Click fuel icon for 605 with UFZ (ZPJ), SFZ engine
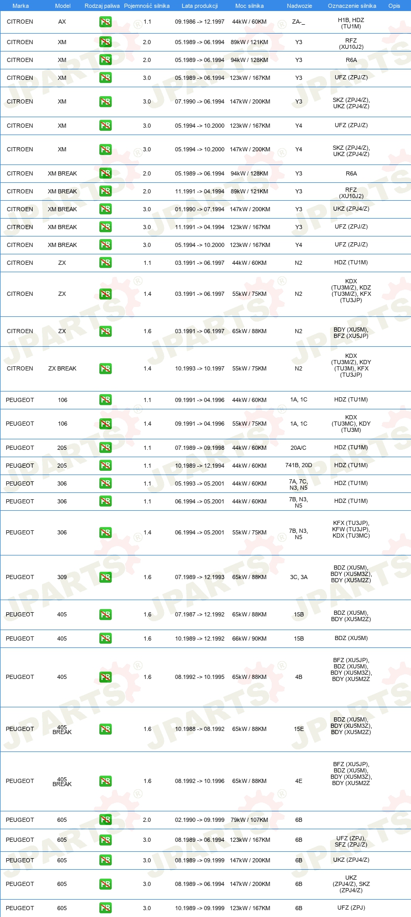 point(105,840)
